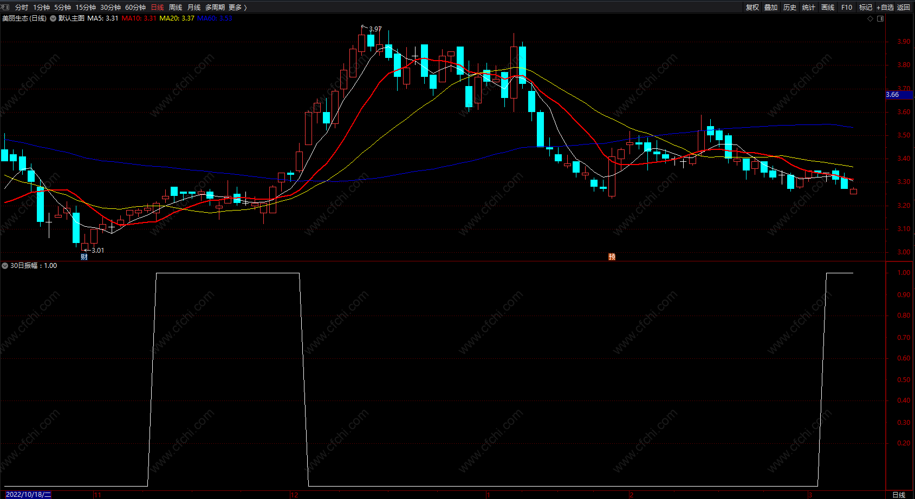This screenshot has height=499, width=915.
Task: Add stock with +自选 button
Action: point(885,7)
